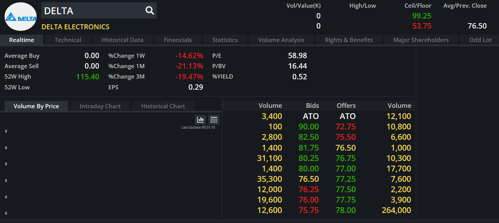Click the %Change 3M value -19.47%

tap(189, 77)
